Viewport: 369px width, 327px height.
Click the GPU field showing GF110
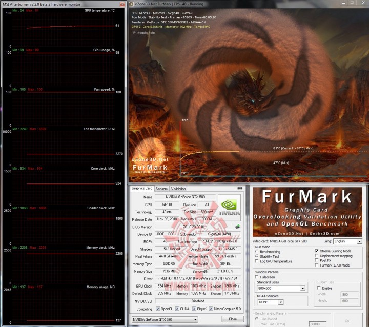(x=167, y=205)
